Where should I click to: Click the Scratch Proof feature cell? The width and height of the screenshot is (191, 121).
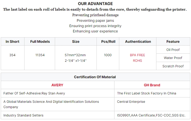[x=173, y=66]
